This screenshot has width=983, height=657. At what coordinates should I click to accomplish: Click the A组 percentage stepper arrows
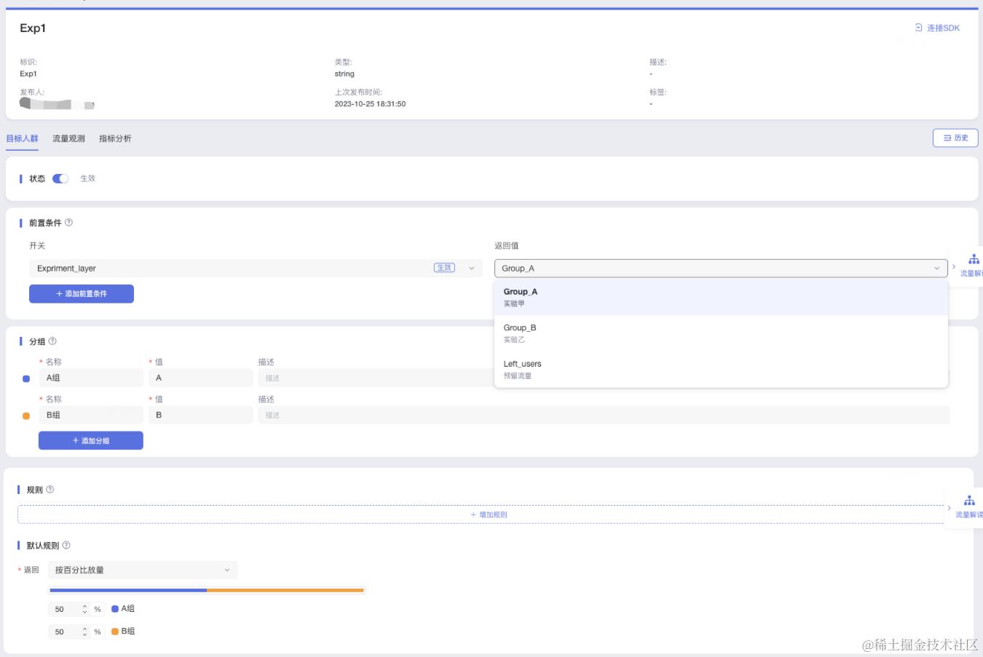84,609
